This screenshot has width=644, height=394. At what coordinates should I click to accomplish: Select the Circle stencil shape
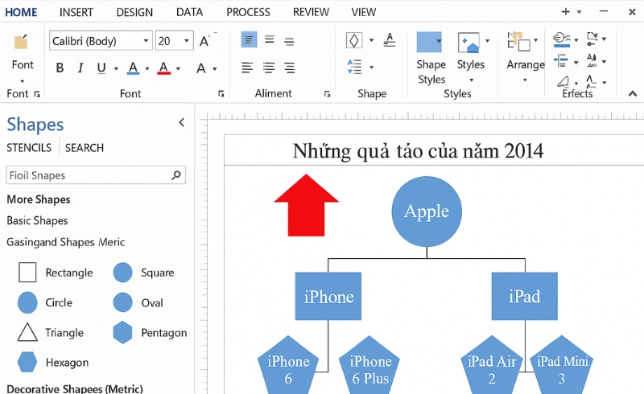pyautogui.click(x=27, y=303)
